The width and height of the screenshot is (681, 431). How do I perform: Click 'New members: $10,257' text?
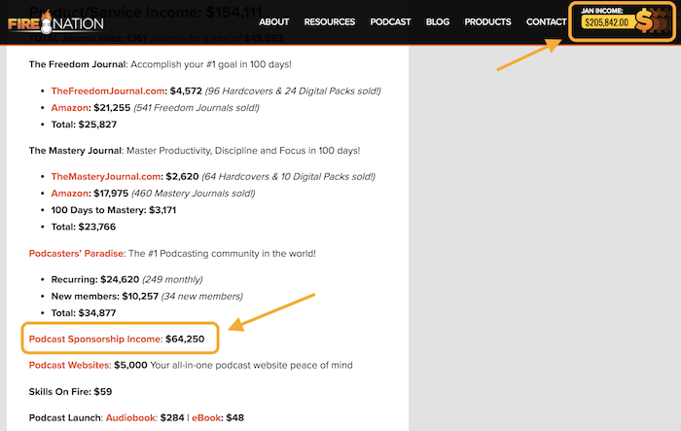coord(105,297)
